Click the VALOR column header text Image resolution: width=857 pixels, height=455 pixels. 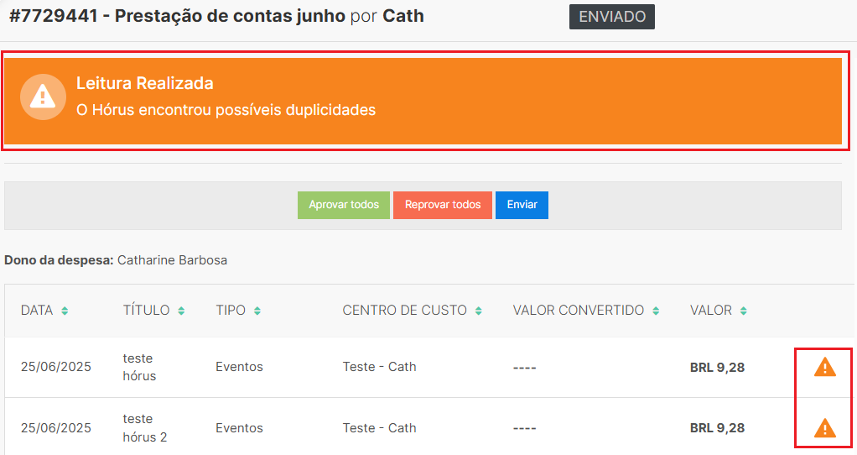710,311
